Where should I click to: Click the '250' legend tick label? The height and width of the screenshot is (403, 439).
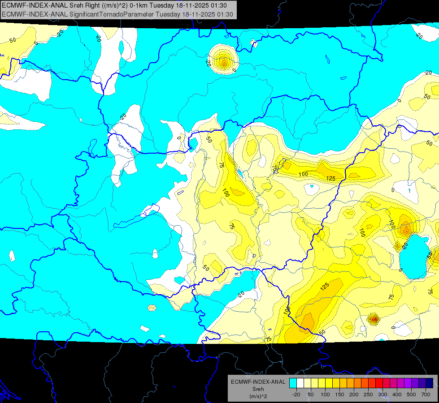pos(369,394)
